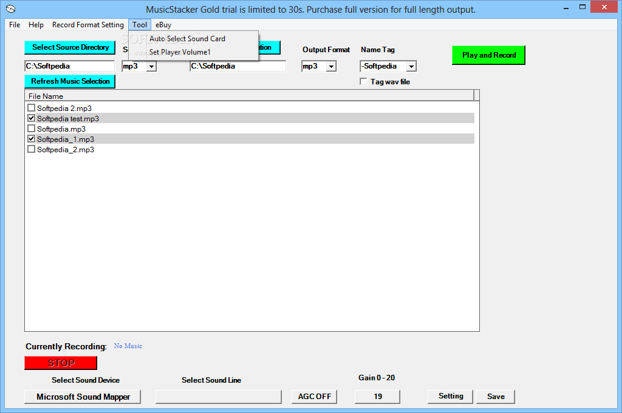Click the source directory path field
The height and width of the screenshot is (413, 622).
tap(69, 66)
